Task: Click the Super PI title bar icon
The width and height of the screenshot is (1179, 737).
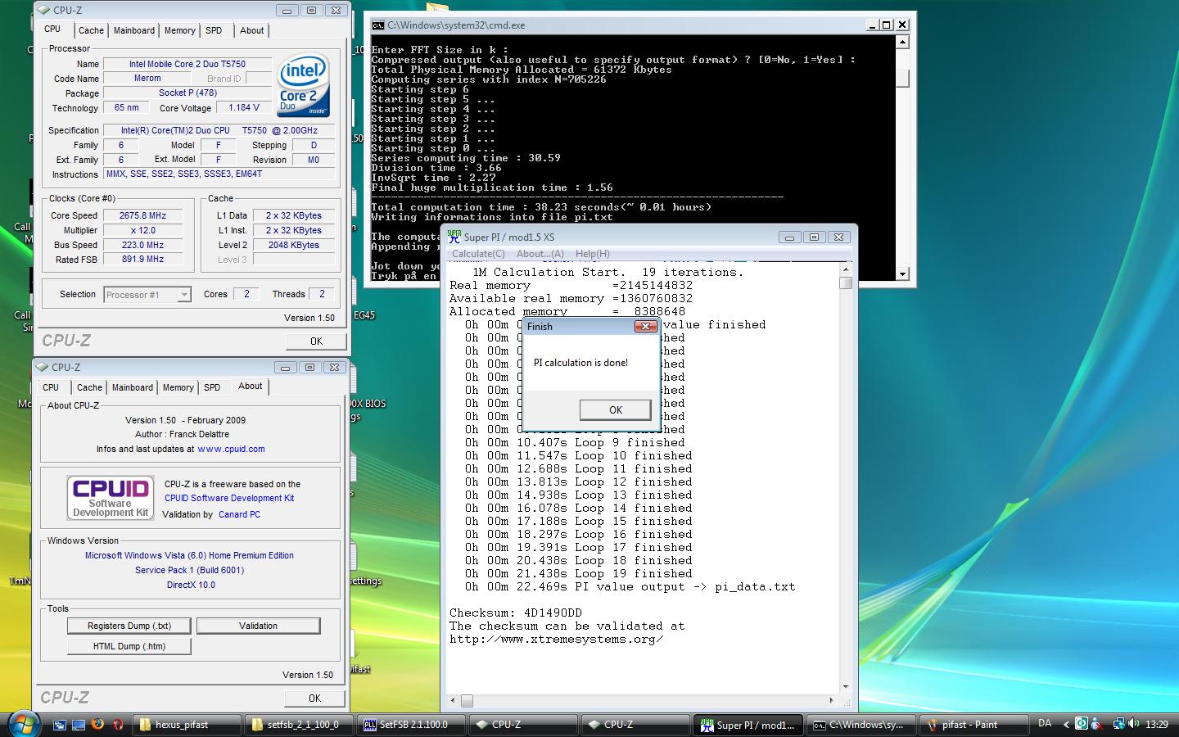Action: click(x=454, y=237)
